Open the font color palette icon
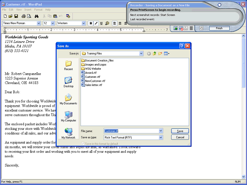This screenshot has height=185, width=247. click(x=107, y=23)
